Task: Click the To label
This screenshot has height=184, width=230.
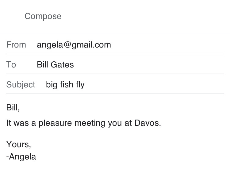Action: (11, 65)
